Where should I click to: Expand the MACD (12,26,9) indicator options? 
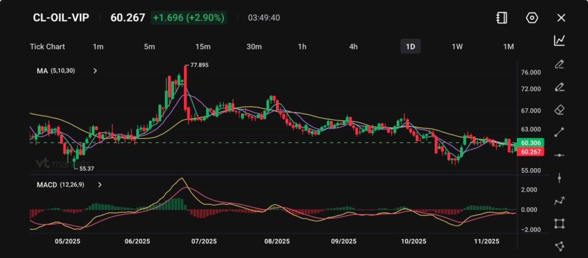tap(100, 185)
